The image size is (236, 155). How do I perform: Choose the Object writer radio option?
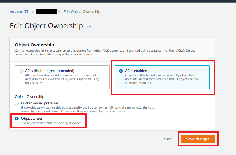(x=17, y=118)
